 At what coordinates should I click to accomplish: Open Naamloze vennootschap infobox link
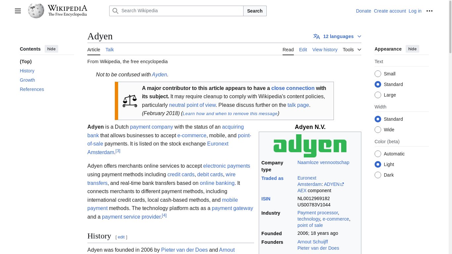(323, 162)
